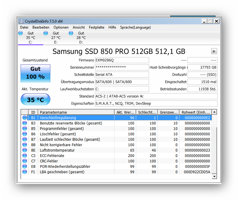The image size is (238, 200).
Task: Click raw value 00000000005F
Action: [198, 166]
